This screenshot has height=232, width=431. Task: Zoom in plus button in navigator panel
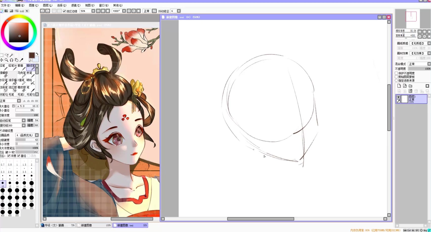coord(424,32)
